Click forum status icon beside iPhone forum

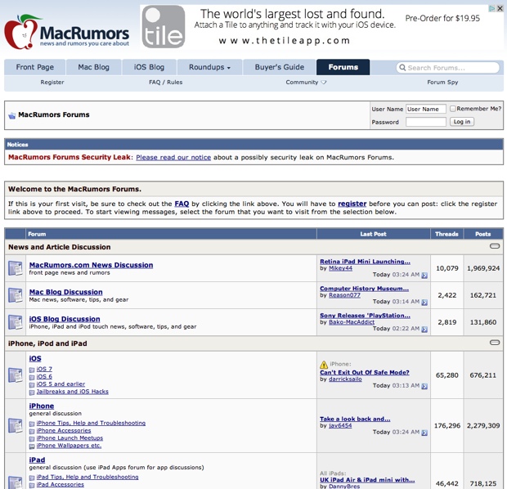tap(16, 425)
